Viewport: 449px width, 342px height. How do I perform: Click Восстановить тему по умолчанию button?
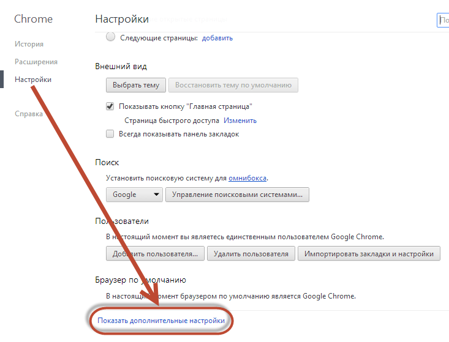coord(233,85)
